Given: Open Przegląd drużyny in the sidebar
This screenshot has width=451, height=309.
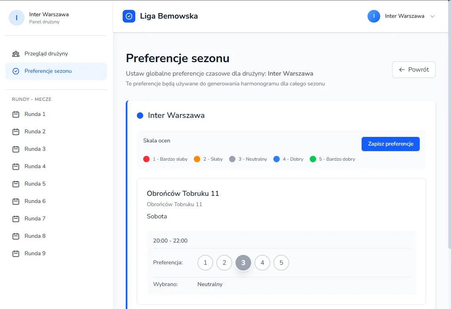Looking at the screenshot, I should [46, 54].
